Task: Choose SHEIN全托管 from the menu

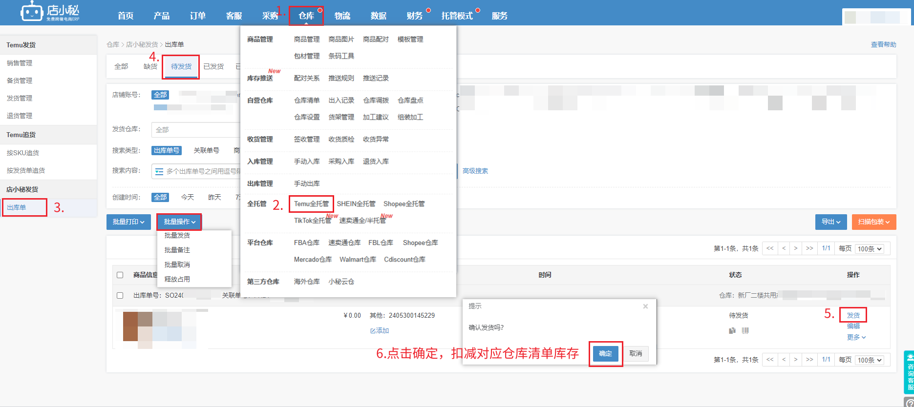Action: pyautogui.click(x=356, y=203)
